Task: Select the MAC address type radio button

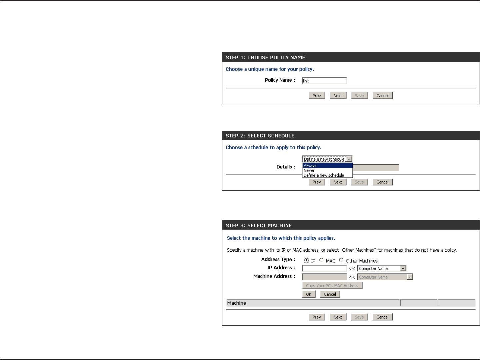Action: [x=321, y=260]
